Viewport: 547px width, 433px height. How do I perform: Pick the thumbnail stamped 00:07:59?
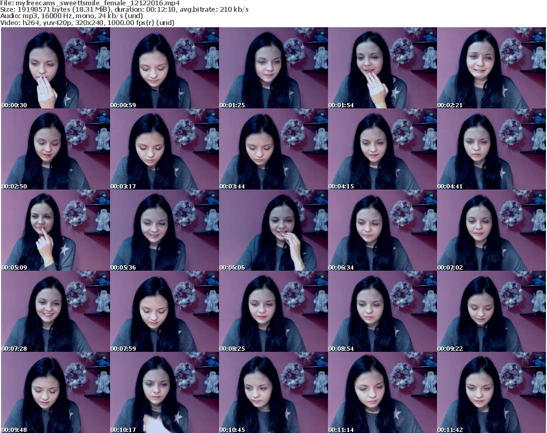pyautogui.click(x=165, y=311)
